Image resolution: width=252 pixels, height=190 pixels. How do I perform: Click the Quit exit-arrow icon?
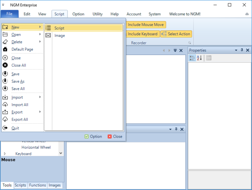click(5, 128)
